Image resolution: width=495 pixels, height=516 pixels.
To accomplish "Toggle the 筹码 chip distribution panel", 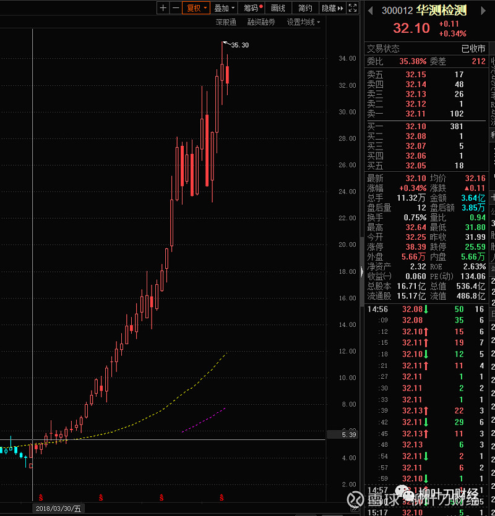I will pos(252,8).
